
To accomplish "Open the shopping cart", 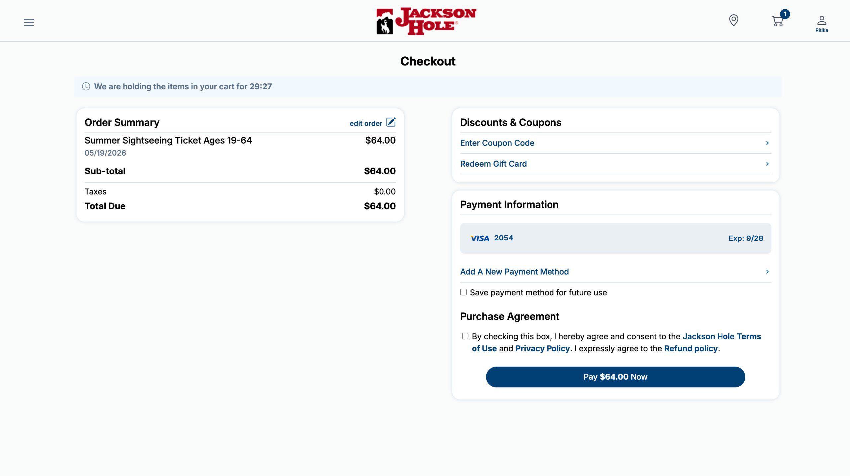I will point(777,21).
